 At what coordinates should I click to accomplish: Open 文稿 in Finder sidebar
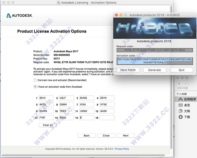point(184,111)
